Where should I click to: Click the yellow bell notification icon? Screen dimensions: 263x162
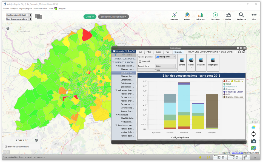click(200, 157)
